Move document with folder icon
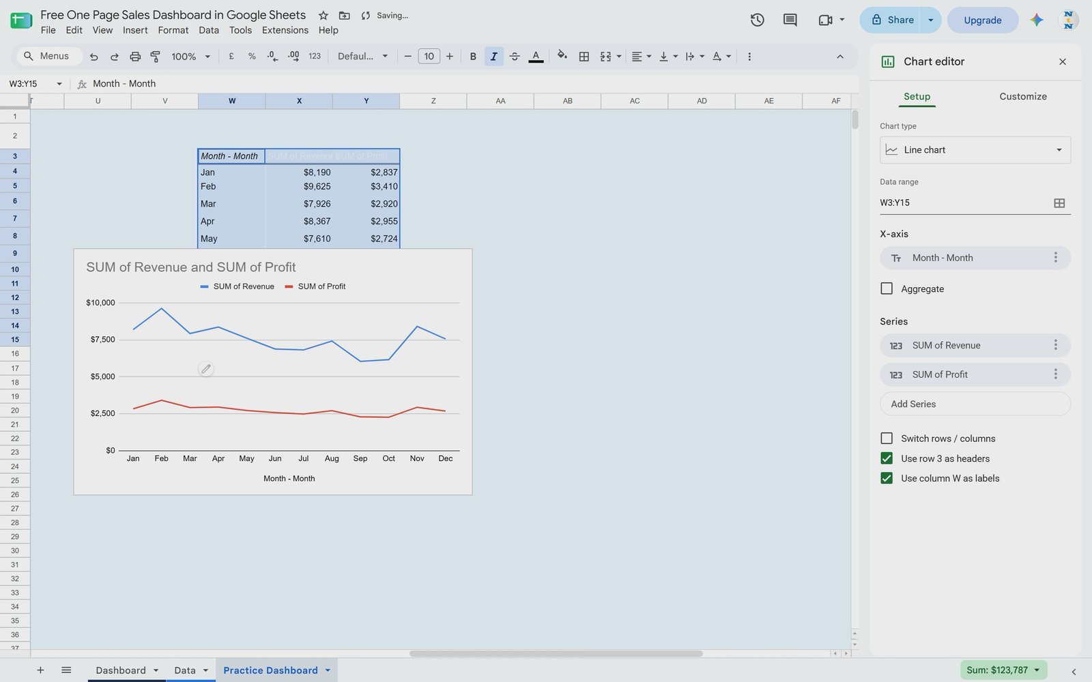1092x682 pixels. tap(345, 15)
